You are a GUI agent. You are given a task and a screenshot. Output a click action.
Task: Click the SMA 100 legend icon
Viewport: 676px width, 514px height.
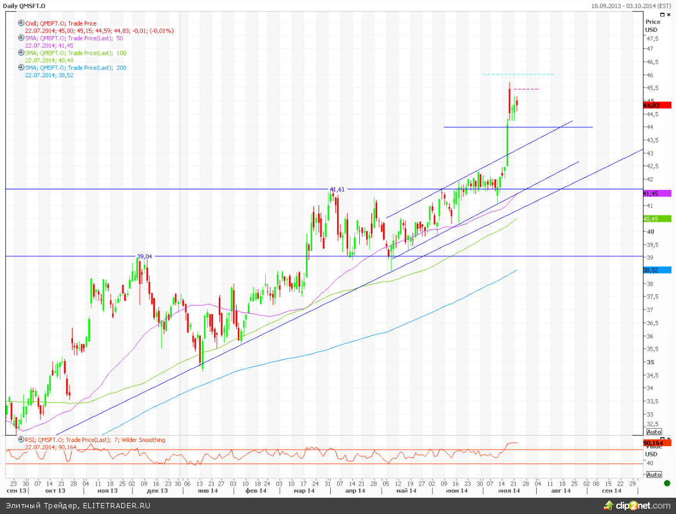(21, 52)
